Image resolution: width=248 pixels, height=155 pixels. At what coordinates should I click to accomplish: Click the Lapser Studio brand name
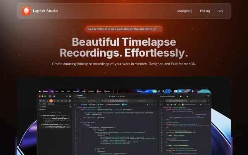(x=45, y=11)
